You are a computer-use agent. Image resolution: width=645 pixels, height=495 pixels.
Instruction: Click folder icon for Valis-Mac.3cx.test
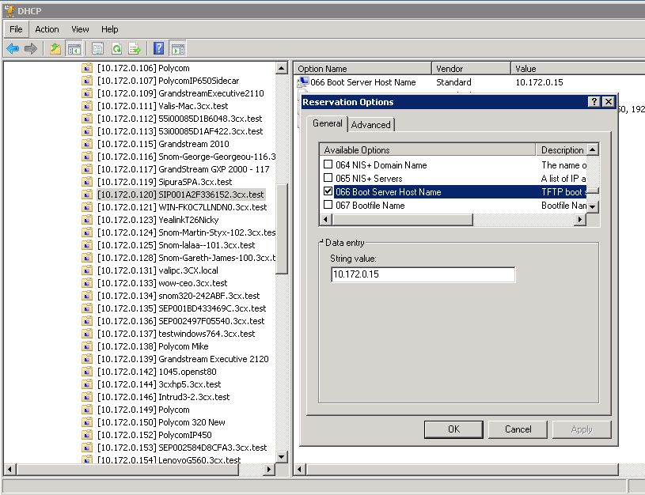point(87,106)
